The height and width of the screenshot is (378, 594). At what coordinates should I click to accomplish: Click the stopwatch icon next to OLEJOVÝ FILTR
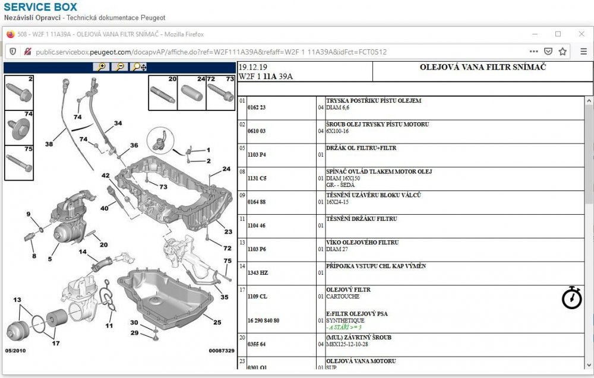pyautogui.click(x=571, y=298)
